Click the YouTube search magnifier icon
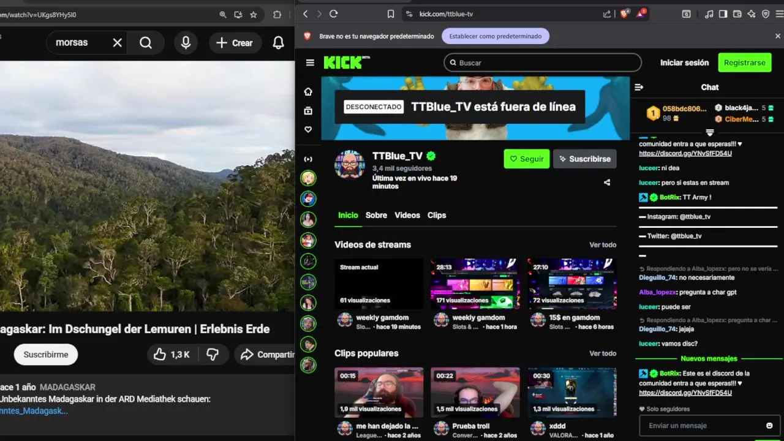The image size is (784, 441). coord(146,43)
